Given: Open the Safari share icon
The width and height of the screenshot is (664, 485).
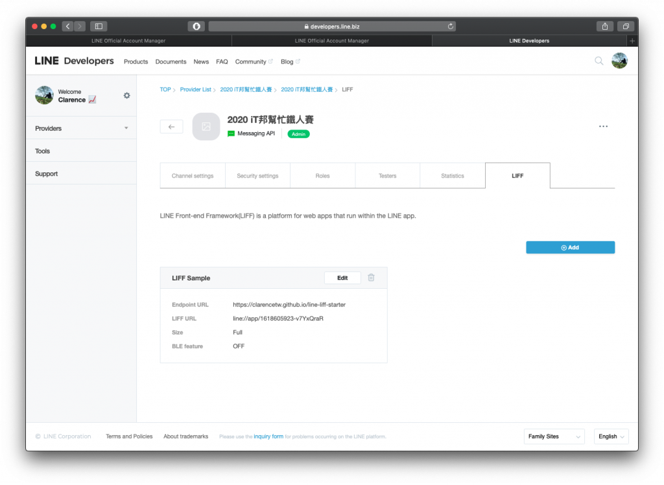Looking at the screenshot, I should click(x=605, y=26).
